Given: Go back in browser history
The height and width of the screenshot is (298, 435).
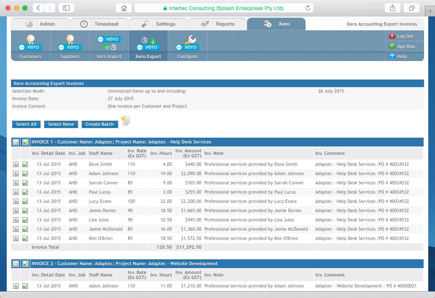Looking at the screenshot, I should point(38,8).
